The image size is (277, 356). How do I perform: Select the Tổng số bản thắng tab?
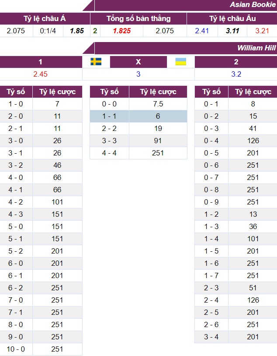[x=138, y=18]
